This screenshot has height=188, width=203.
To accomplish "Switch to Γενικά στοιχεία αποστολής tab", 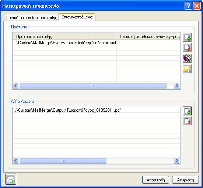I will click(32, 18).
